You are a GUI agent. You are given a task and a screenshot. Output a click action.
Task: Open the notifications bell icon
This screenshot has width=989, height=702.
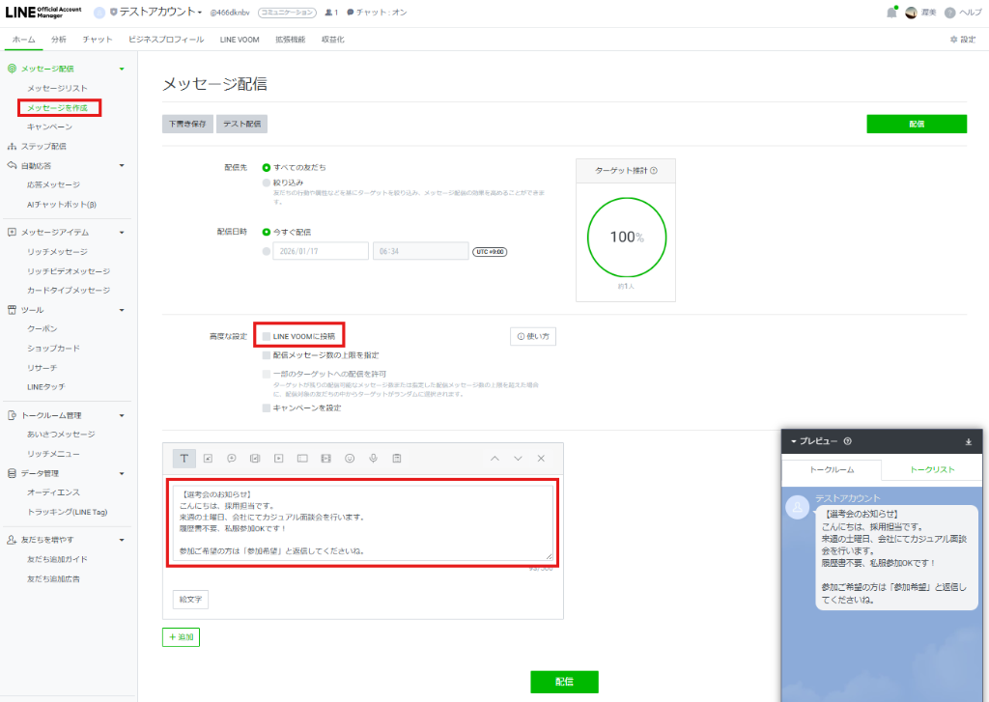[x=890, y=13]
